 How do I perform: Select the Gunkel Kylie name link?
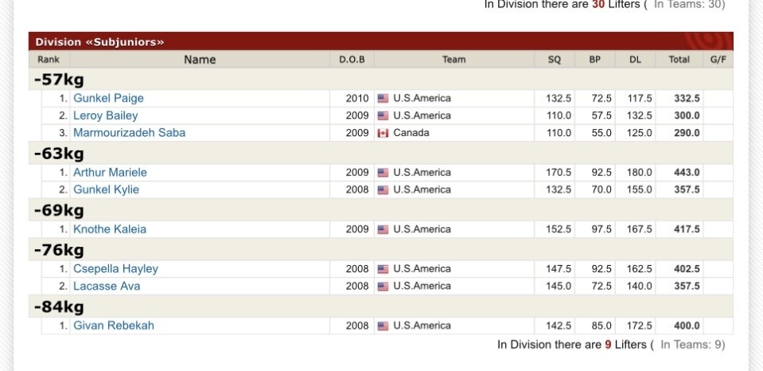click(x=106, y=190)
